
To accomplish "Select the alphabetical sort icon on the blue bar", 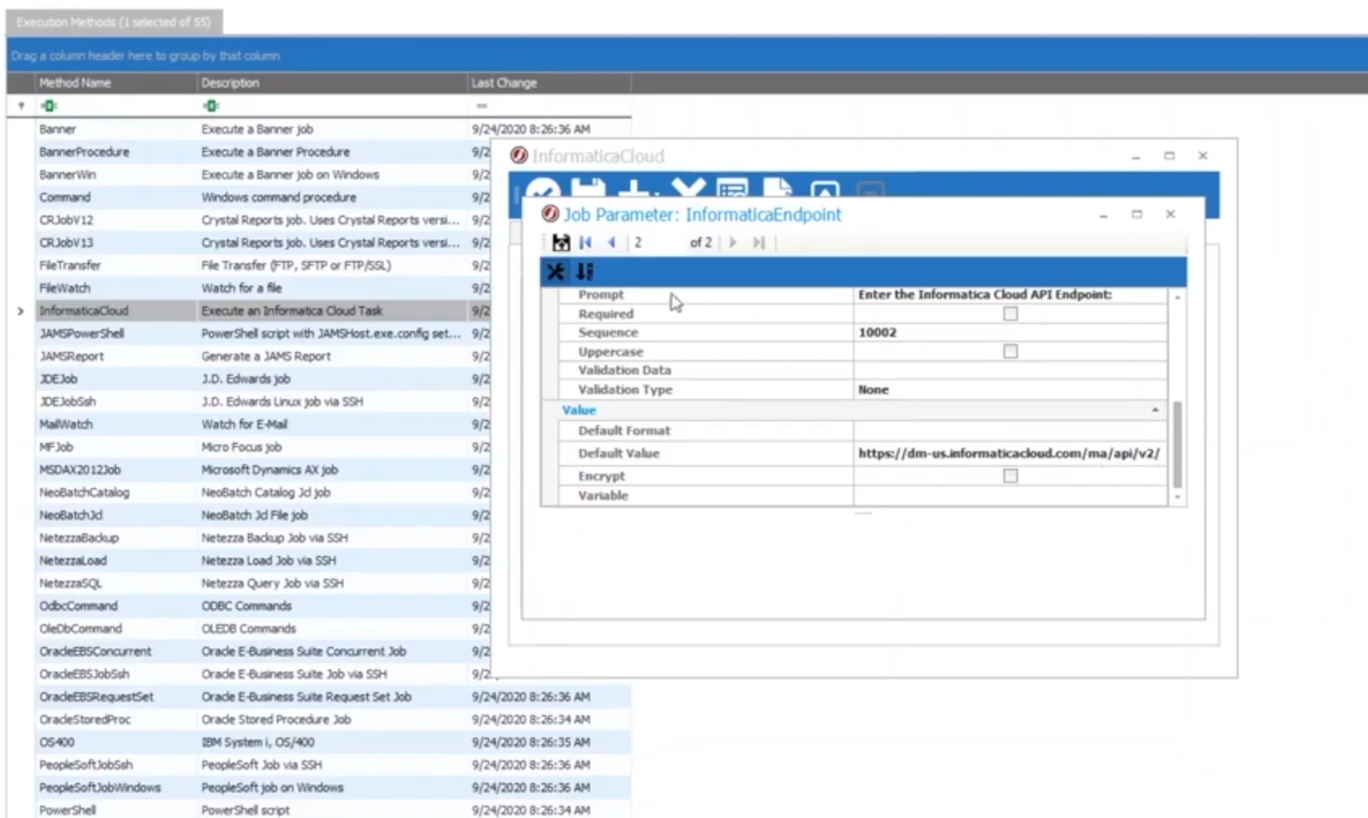I will [585, 271].
